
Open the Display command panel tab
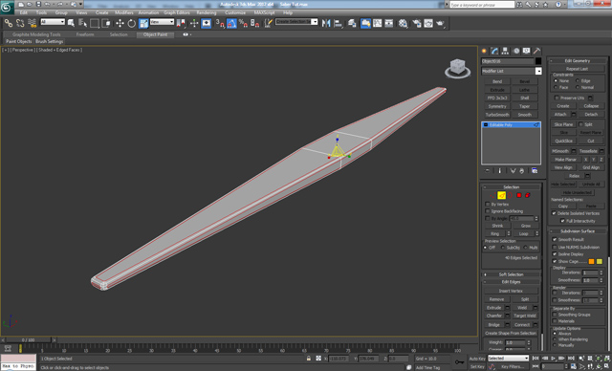pyautogui.click(x=527, y=51)
